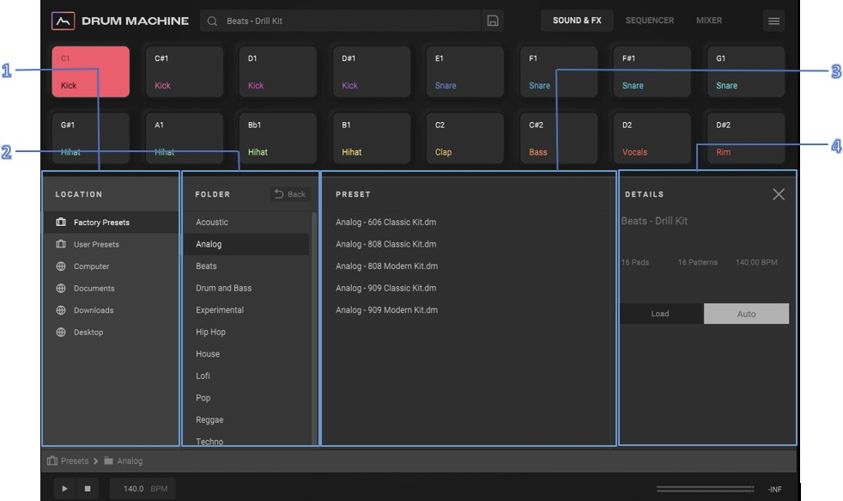Switch to the Mixer tab

pyautogui.click(x=708, y=21)
